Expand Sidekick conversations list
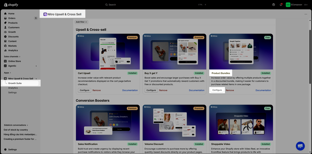Screen dimensions: 312x154 click(16, 125)
